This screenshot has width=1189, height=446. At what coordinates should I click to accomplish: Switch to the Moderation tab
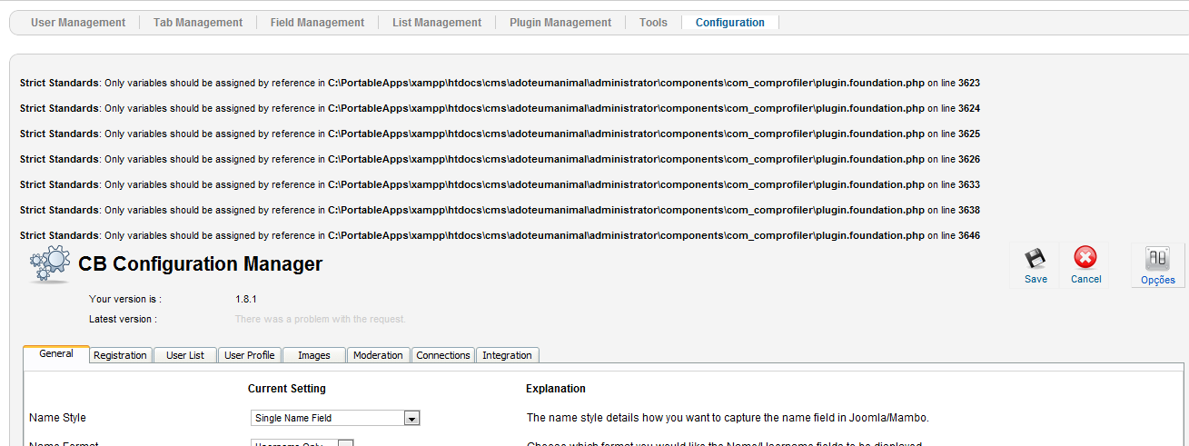[x=378, y=355]
